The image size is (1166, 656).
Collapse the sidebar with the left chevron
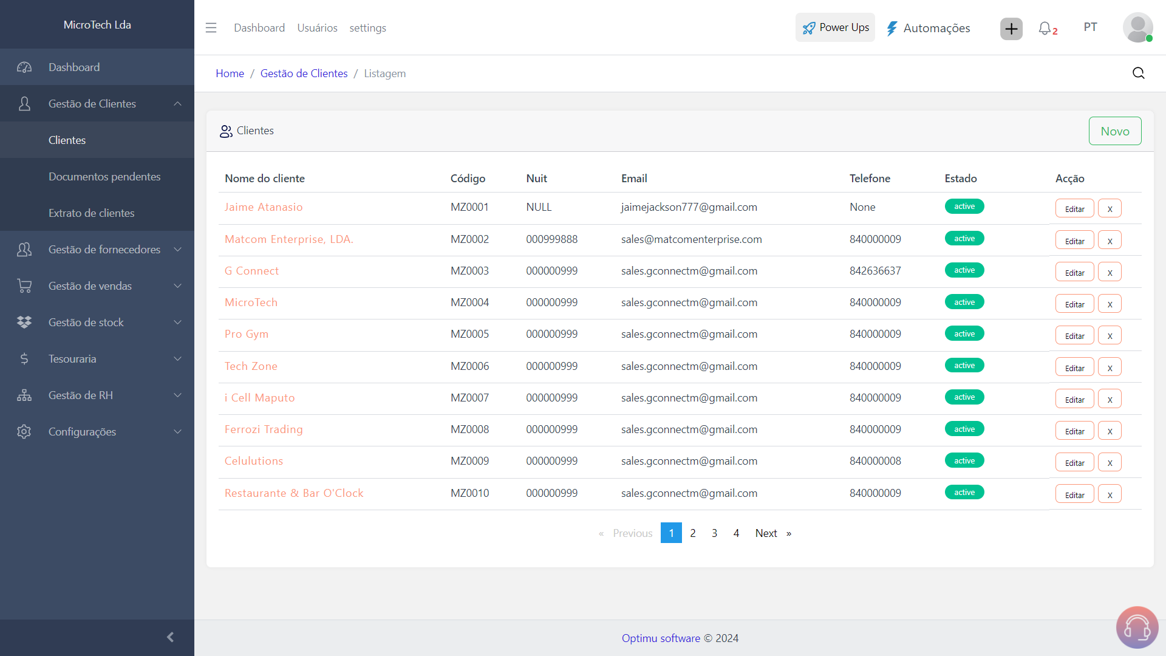(170, 637)
